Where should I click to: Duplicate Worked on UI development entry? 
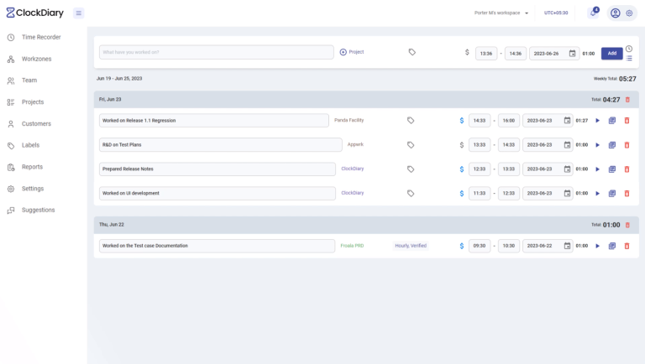pos(612,194)
